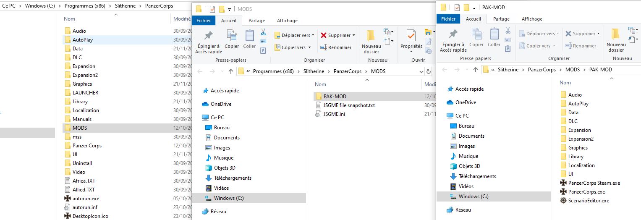The height and width of the screenshot is (220, 641).
Task: Switch to Partage tab in MODS window
Action: pyautogui.click(x=256, y=21)
